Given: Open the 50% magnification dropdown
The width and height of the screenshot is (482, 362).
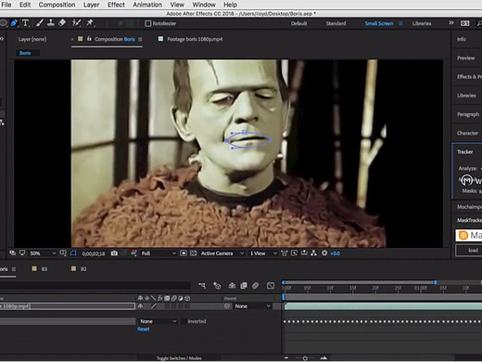Looking at the screenshot, I should tap(43, 253).
